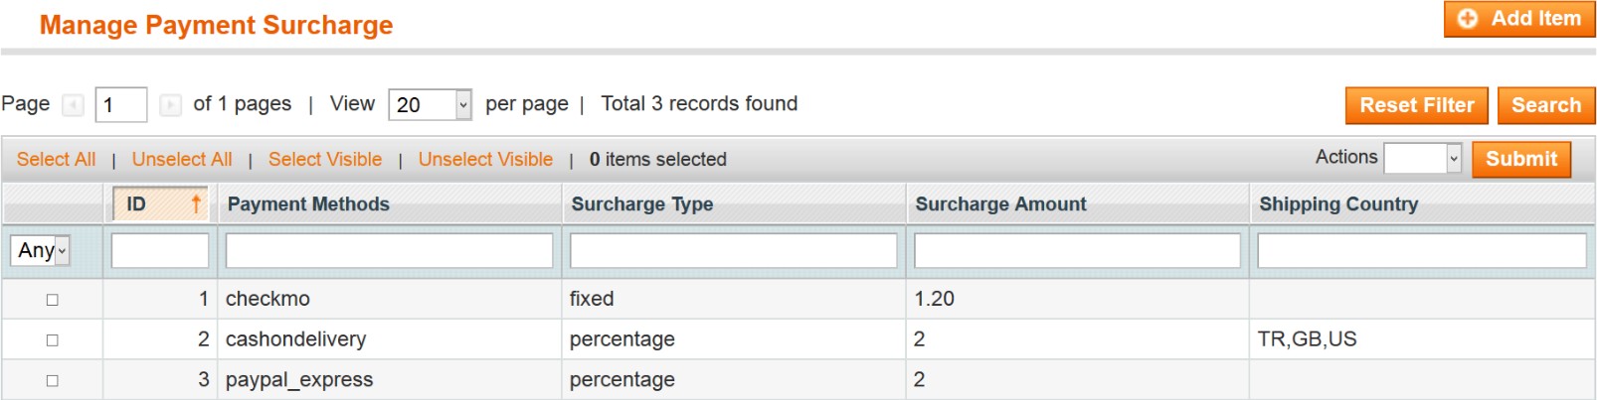The image size is (1597, 400).
Task: Sort by Payment Methods column header
Action: tap(308, 203)
